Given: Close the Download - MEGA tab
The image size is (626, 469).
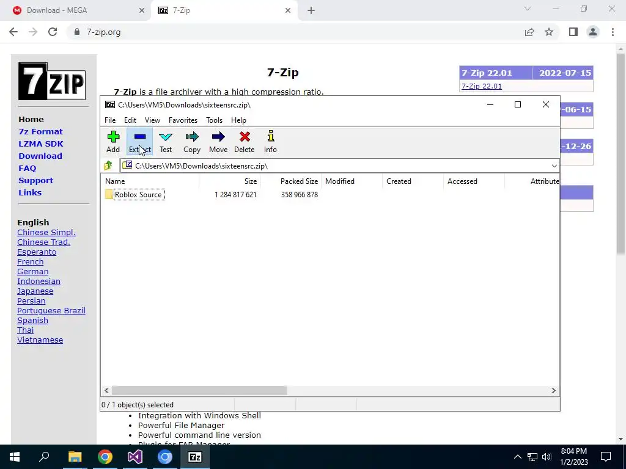Looking at the screenshot, I should tap(142, 11).
